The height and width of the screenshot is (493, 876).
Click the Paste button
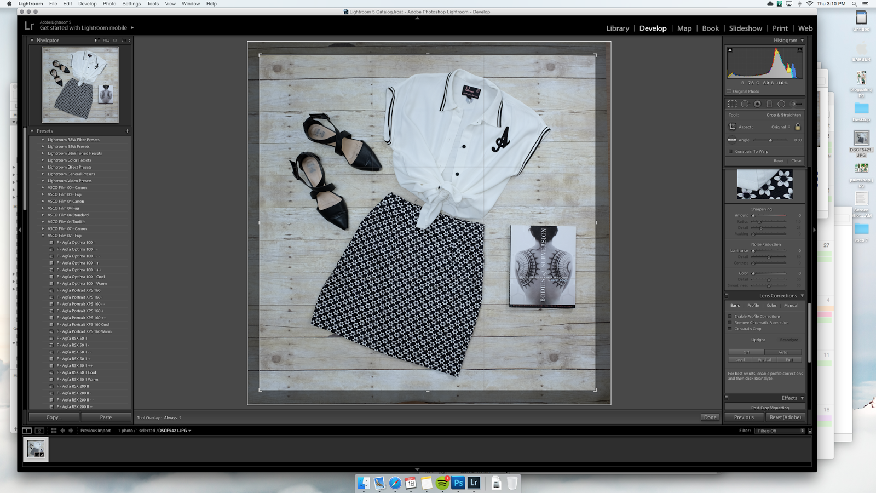pyautogui.click(x=106, y=417)
